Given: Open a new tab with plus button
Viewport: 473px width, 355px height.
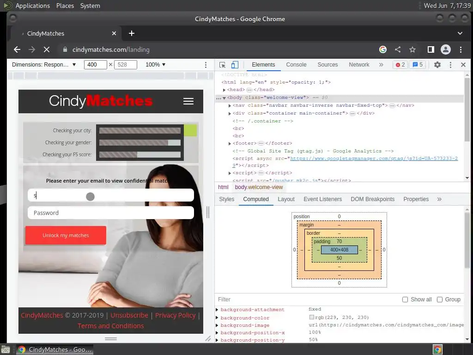Looking at the screenshot, I should (x=132, y=33).
